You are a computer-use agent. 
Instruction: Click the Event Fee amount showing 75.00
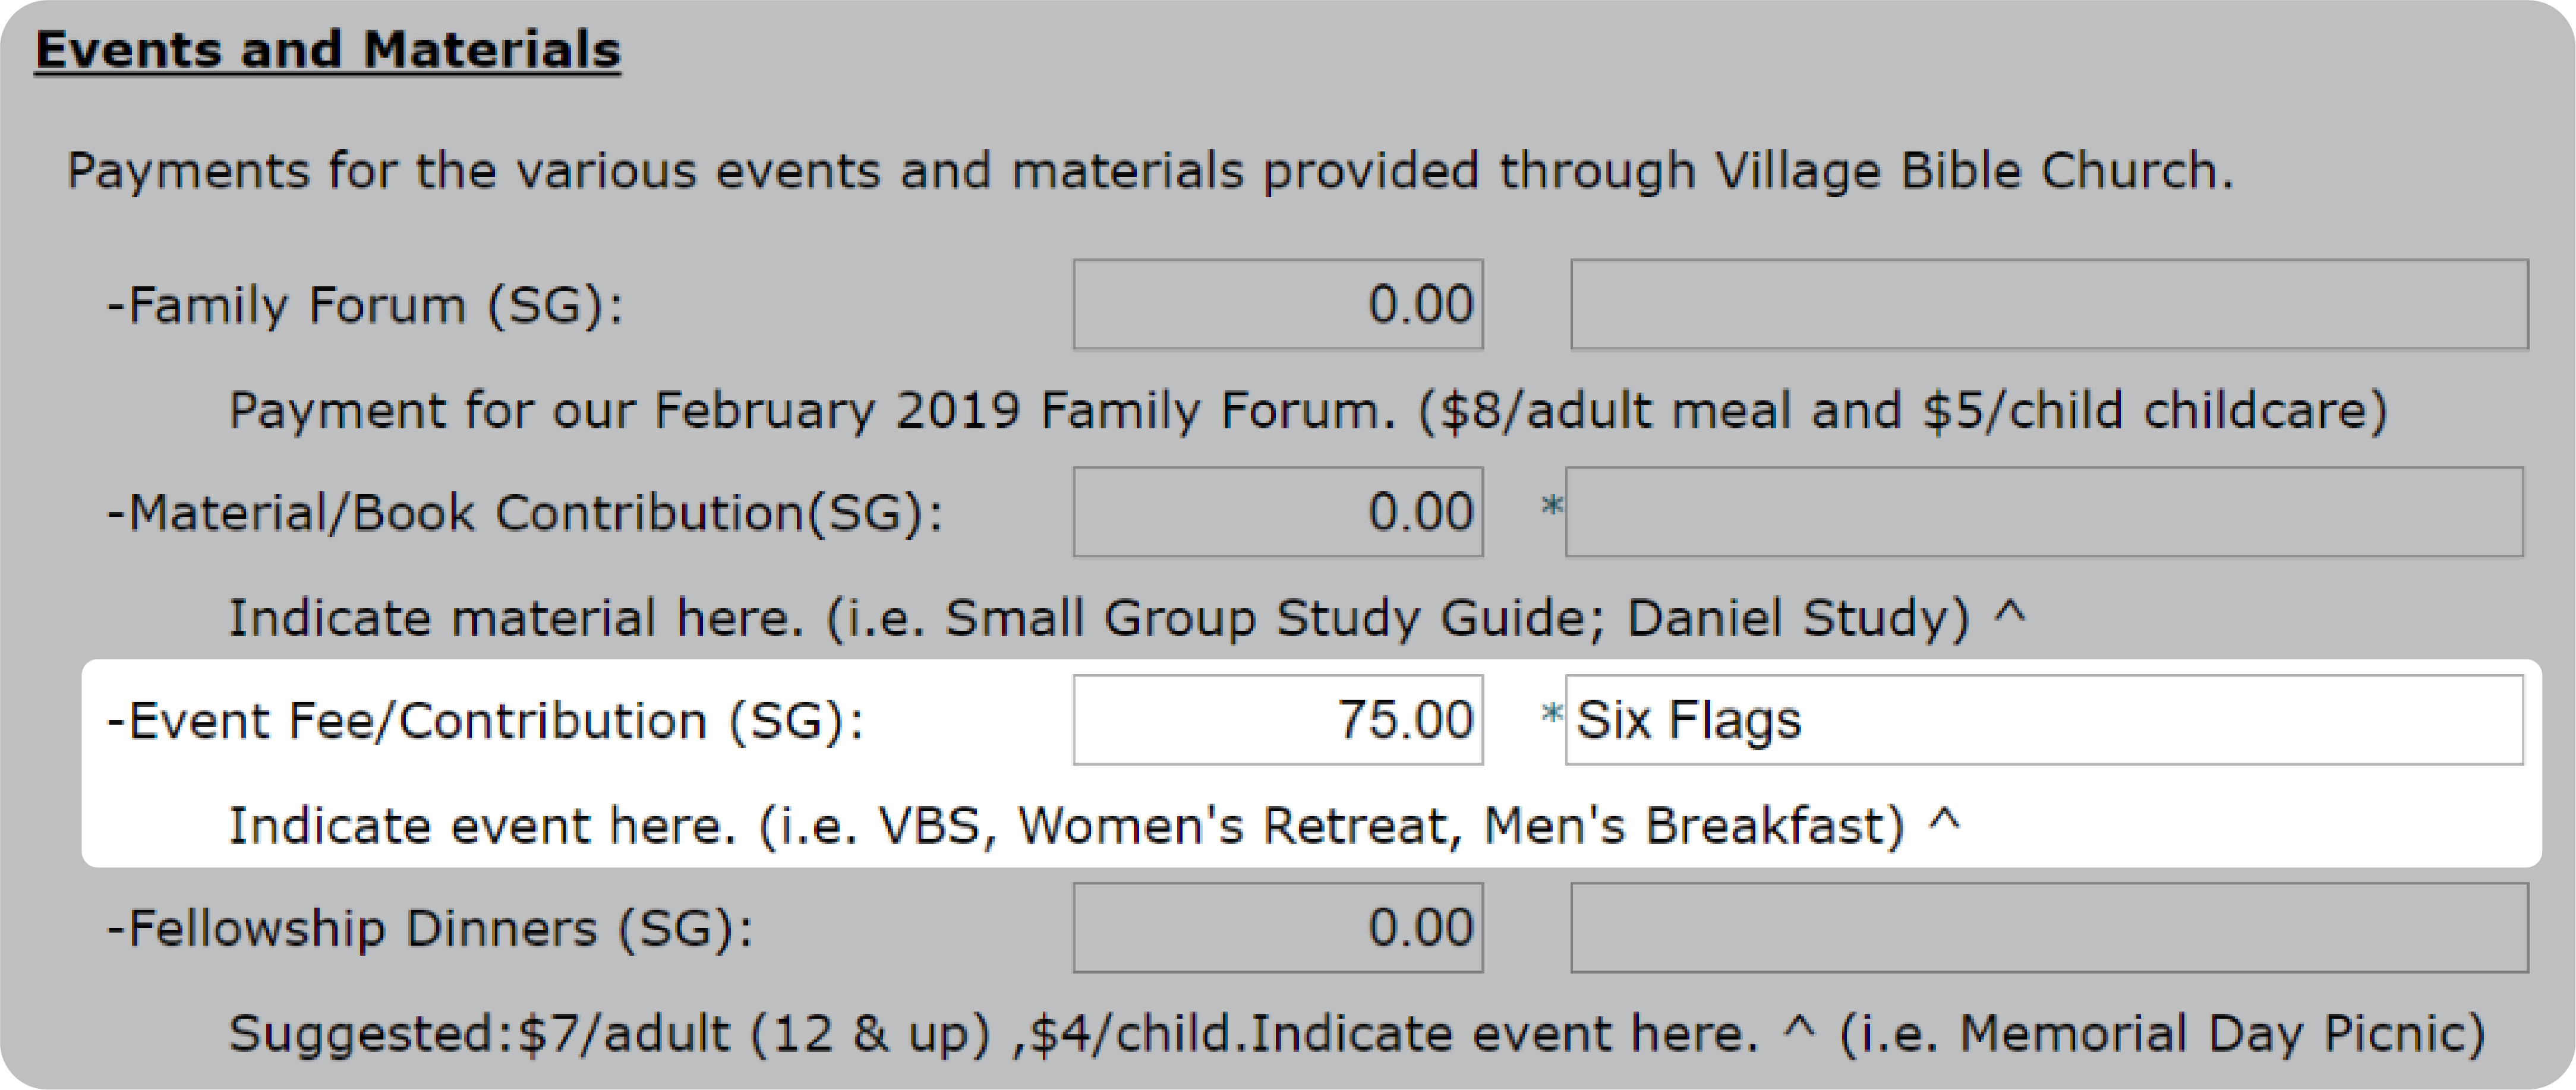pos(1278,720)
